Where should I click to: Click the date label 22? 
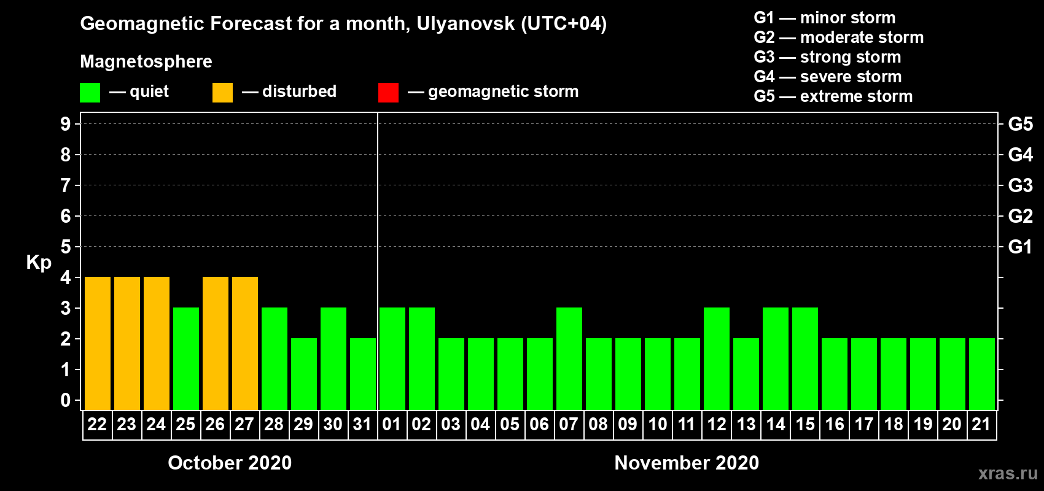pos(97,424)
